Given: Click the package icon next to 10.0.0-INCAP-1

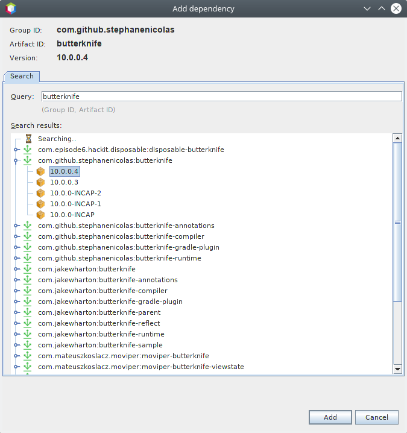Looking at the screenshot, I should pos(40,204).
